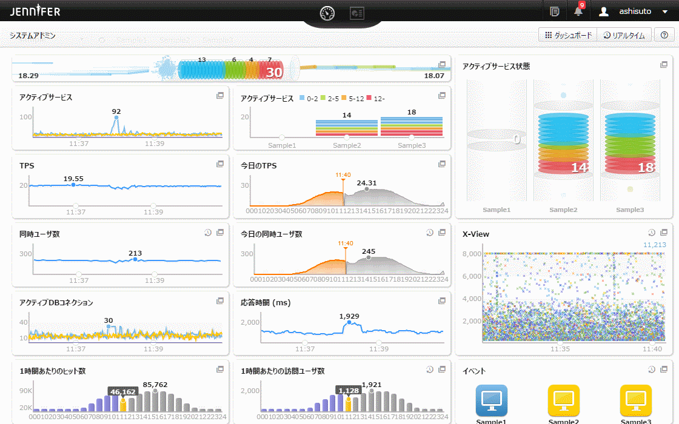This screenshot has width=679, height=424.
Task: Open the gauge dashboard view icon
Action: point(327,13)
